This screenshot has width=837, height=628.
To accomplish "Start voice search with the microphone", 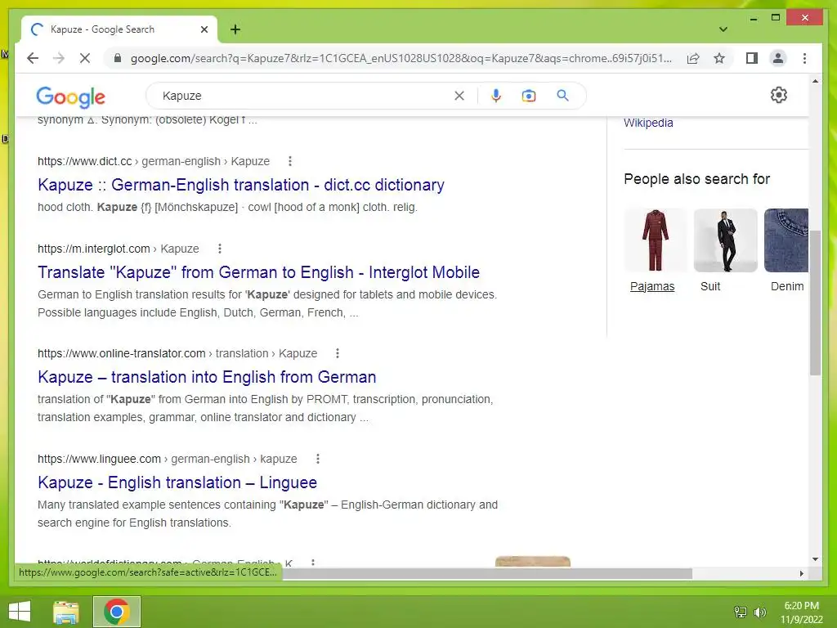I will [496, 96].
